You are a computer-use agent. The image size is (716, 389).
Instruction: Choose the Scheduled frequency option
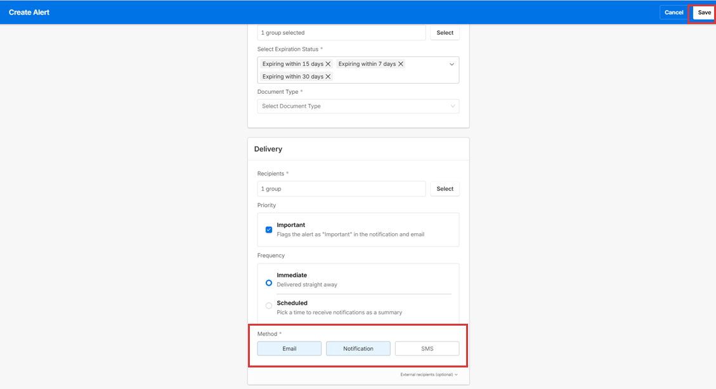[269, 306]
